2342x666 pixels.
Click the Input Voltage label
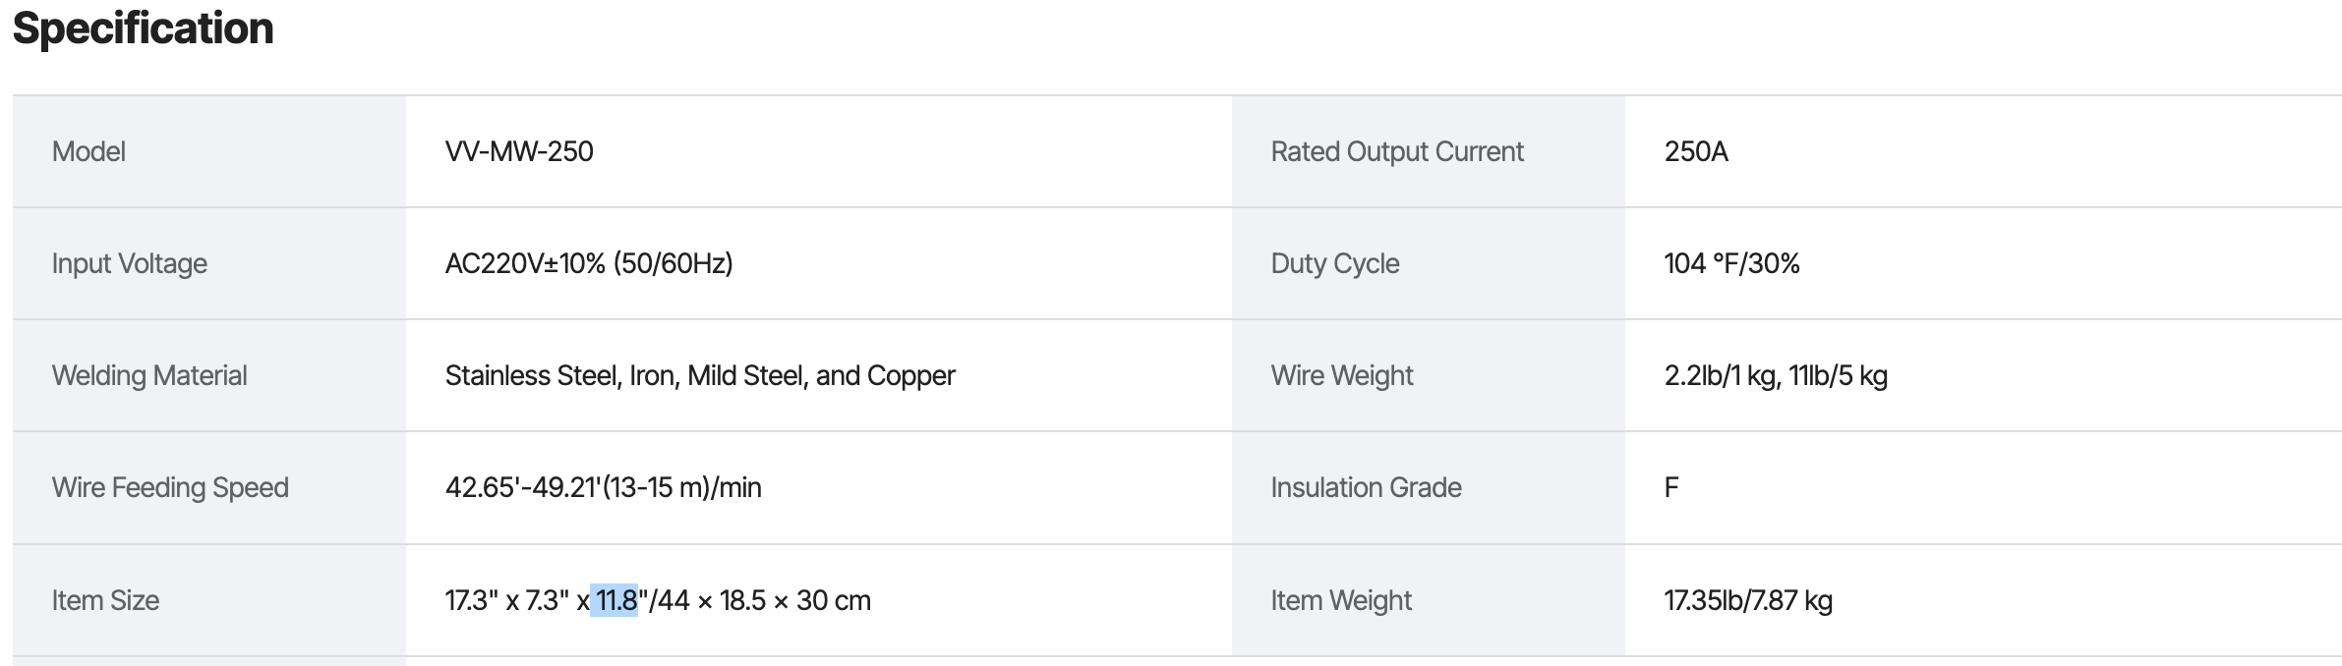129,263
